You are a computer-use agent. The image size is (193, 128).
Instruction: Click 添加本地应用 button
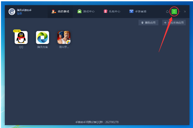coord(174,23)
